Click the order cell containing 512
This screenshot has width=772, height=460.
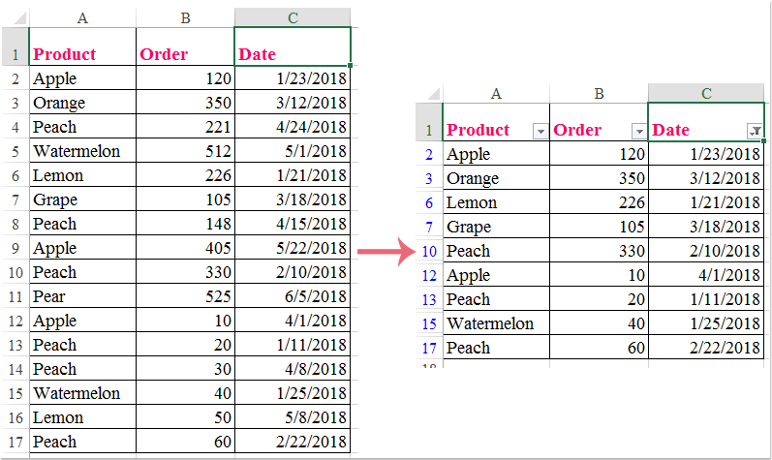pyautogui.click(x=184, y=151)
